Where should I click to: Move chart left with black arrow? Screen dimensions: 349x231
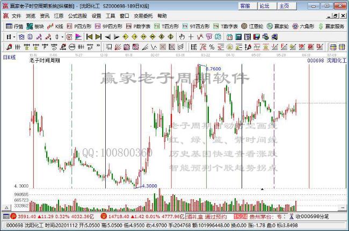click(x=108, y=37)
